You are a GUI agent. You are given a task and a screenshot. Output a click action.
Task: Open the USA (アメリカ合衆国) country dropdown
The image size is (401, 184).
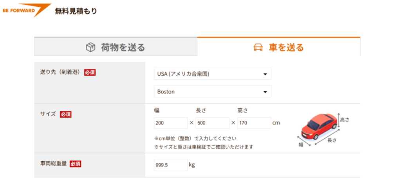[212, 74]
